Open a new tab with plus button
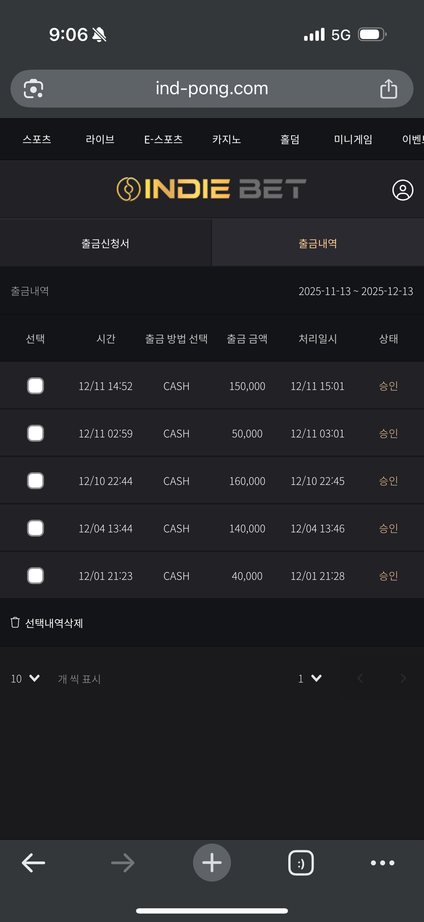 coord(212,863)
